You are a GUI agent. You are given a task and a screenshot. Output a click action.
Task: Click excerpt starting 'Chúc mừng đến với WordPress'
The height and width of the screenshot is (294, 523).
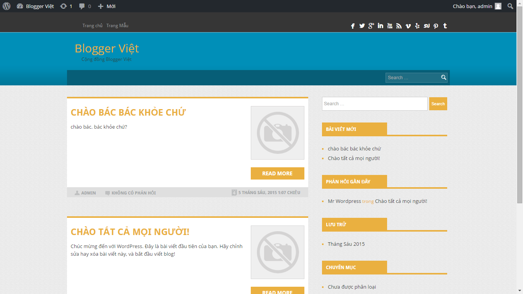click(x=157, y=250)
